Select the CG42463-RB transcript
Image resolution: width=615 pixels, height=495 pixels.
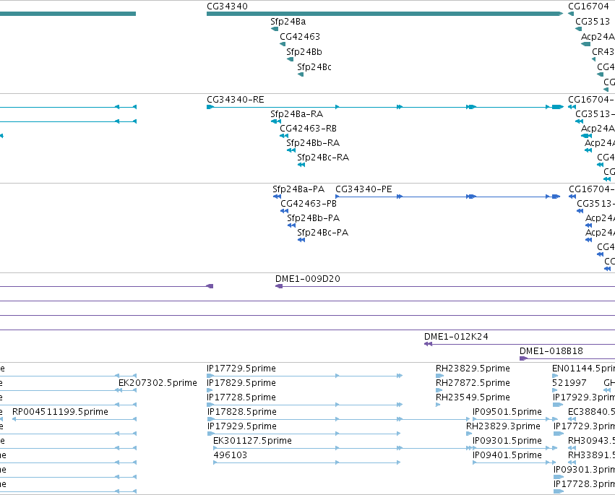point(284,136)
